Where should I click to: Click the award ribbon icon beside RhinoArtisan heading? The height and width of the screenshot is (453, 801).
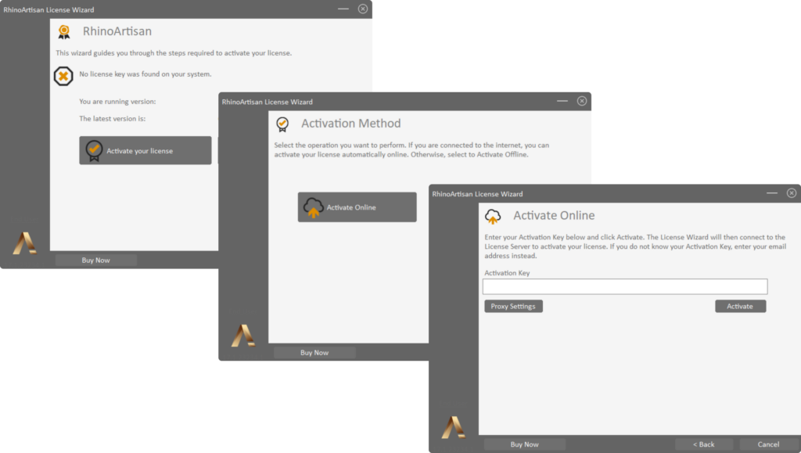[x=64, y=32]
